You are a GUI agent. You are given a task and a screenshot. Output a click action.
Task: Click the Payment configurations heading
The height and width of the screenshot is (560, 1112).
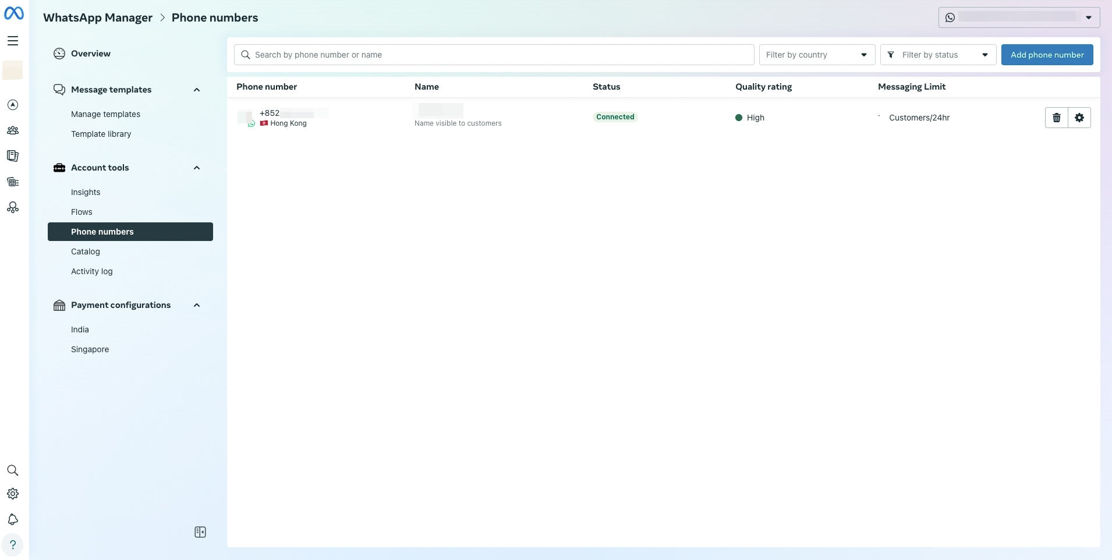point(121,305)
